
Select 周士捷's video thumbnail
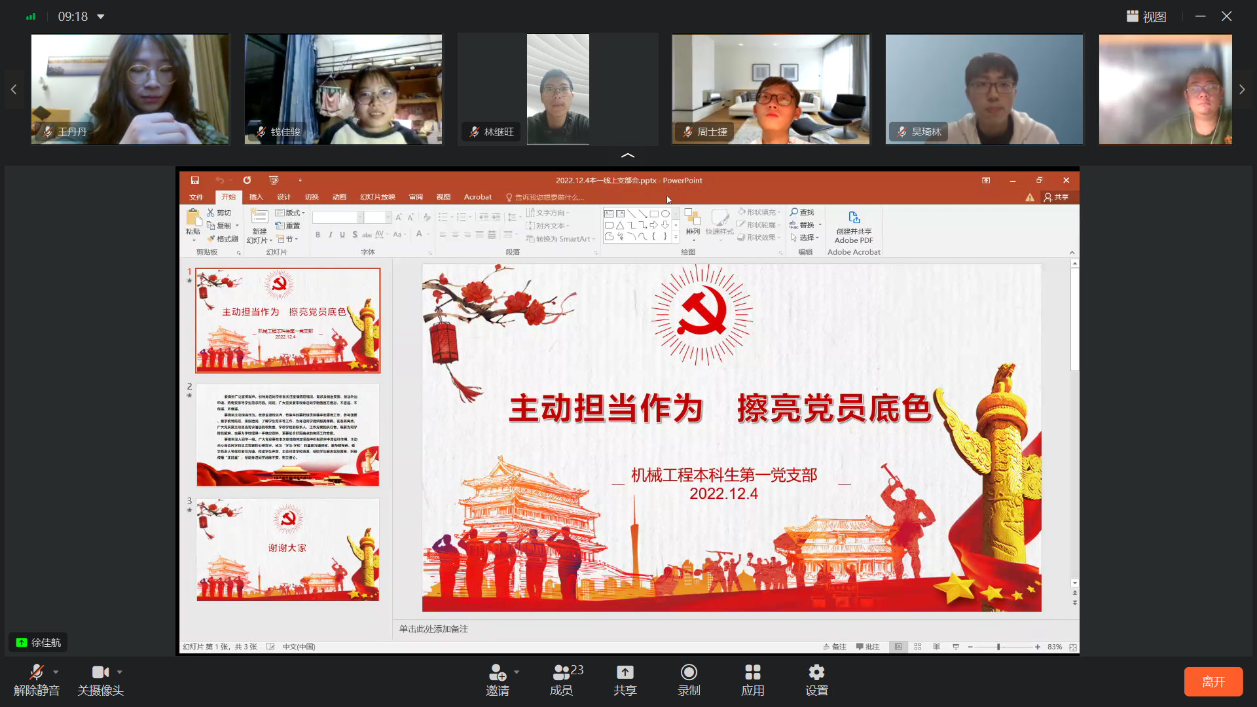point(771,89)
